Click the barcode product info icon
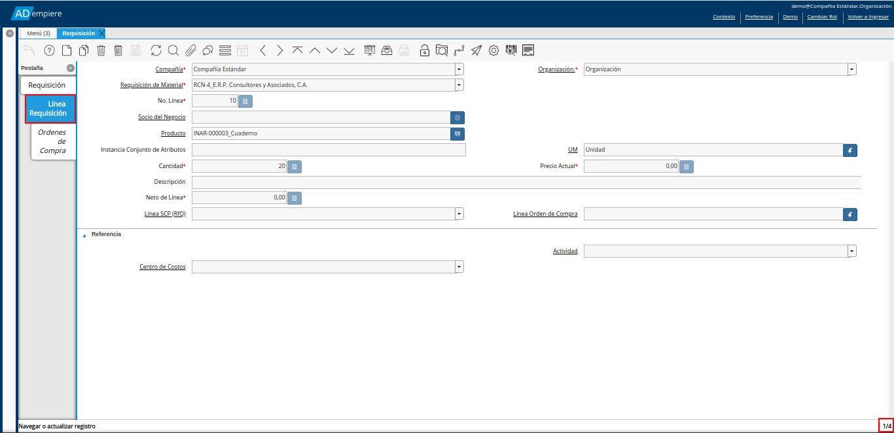Image resolution: width=894 pixels, height=433 pixels. click(511, 50)
